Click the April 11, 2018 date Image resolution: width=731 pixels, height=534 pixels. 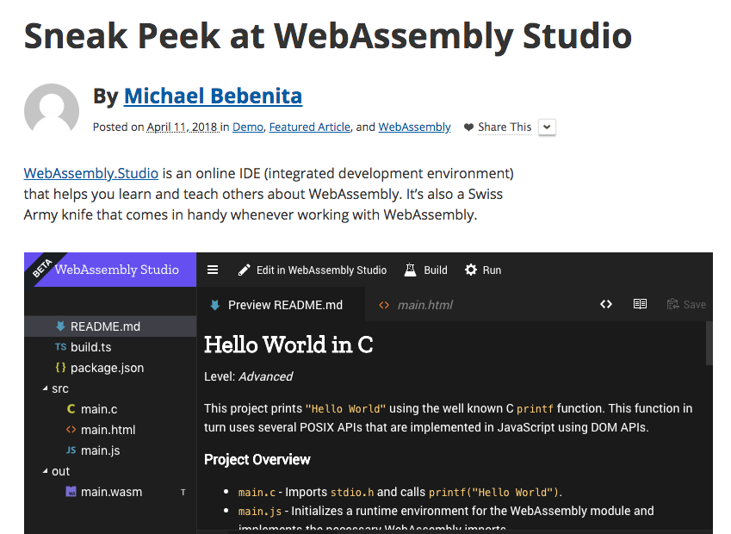click(183, 127)
